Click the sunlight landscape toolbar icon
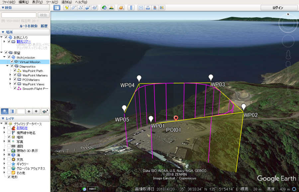 pyautogui.click(x=111, y=8)
